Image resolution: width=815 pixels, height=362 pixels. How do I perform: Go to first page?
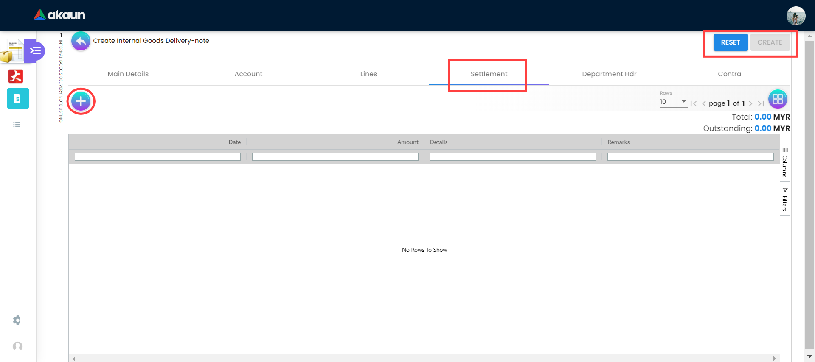tap(694, 103)
